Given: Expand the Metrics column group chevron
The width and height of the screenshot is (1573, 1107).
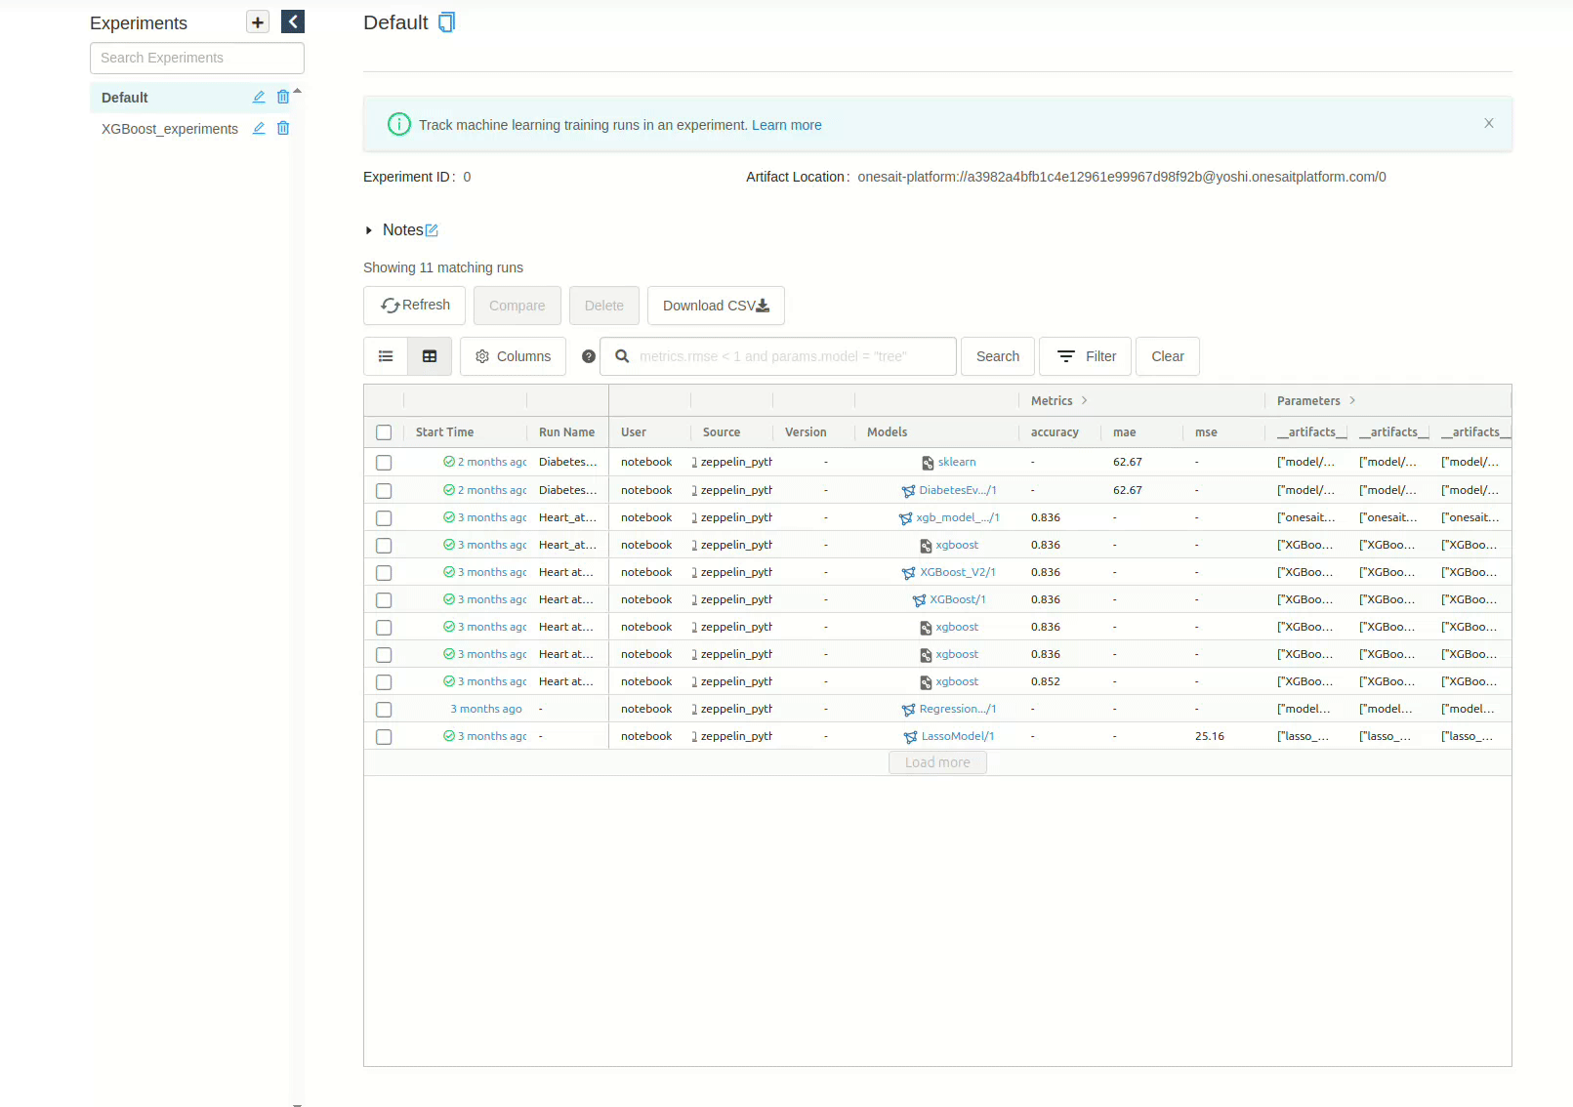Looking at the screenshot, I should (1084, 400).
